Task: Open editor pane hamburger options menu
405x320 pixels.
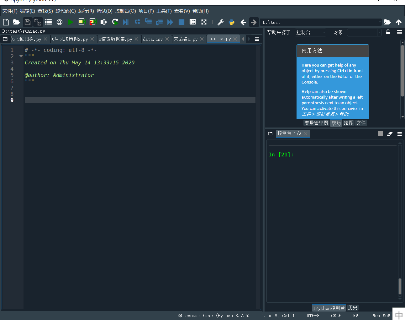Action: pyautogui.click(x=257, y=39)
